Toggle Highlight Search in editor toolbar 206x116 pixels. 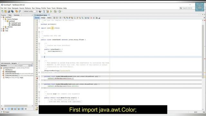[72, 18]
